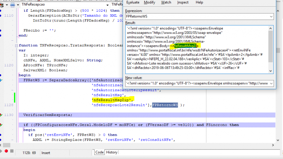
Task: Click the red record macro button
Action: click(6, 151)
